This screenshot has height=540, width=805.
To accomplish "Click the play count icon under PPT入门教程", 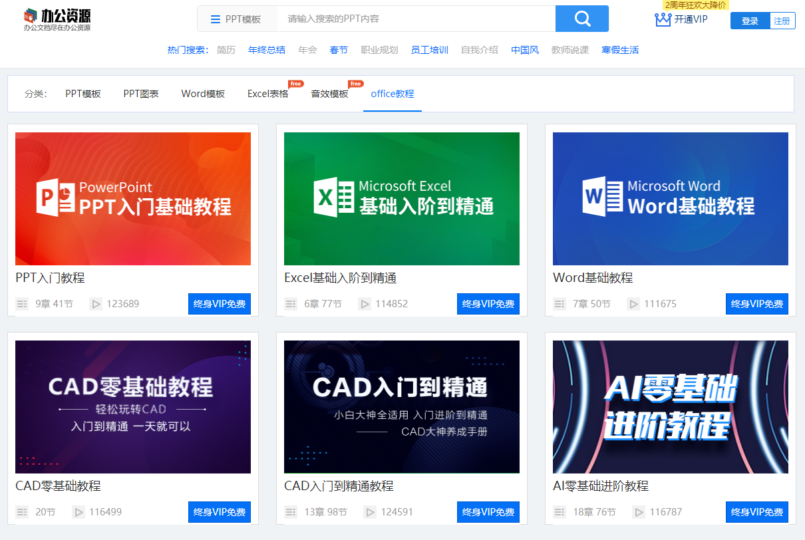I will 96,304.
